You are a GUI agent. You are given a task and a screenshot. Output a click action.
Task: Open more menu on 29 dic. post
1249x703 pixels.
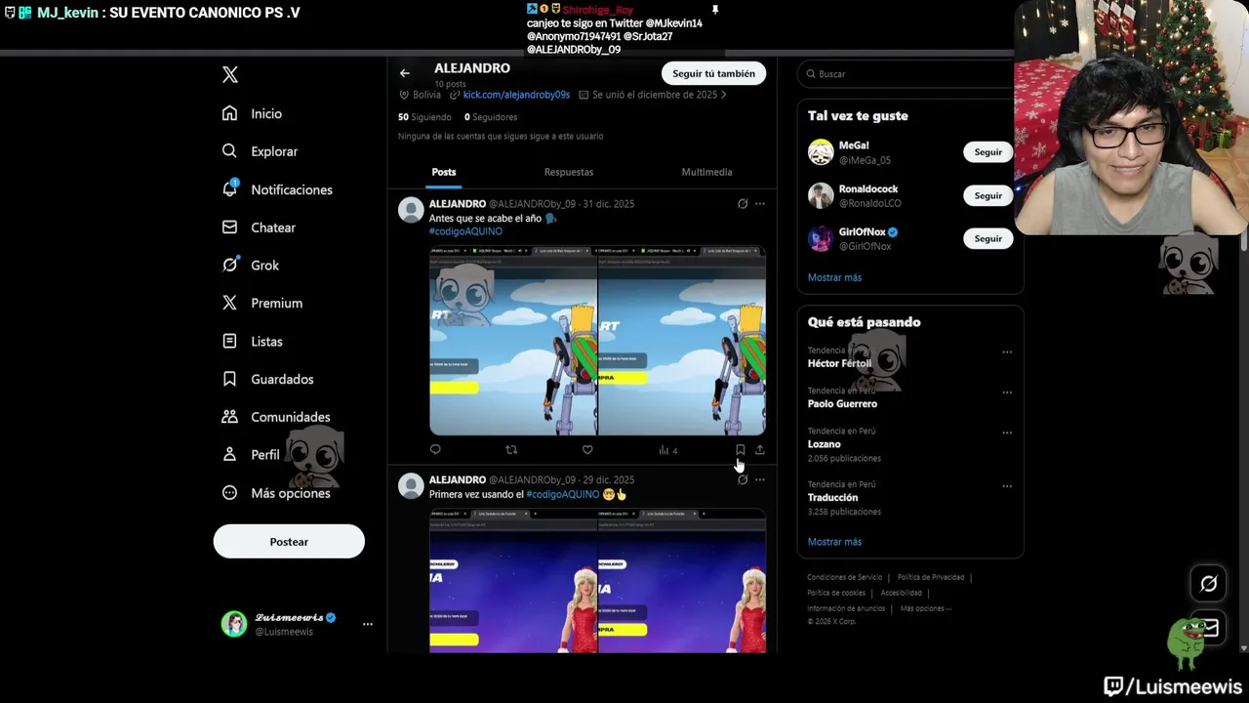click(x=760, y=479)
